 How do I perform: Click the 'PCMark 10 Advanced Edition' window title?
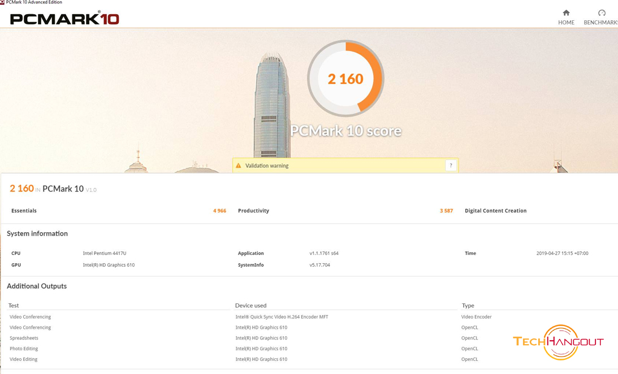pos(34,2)
